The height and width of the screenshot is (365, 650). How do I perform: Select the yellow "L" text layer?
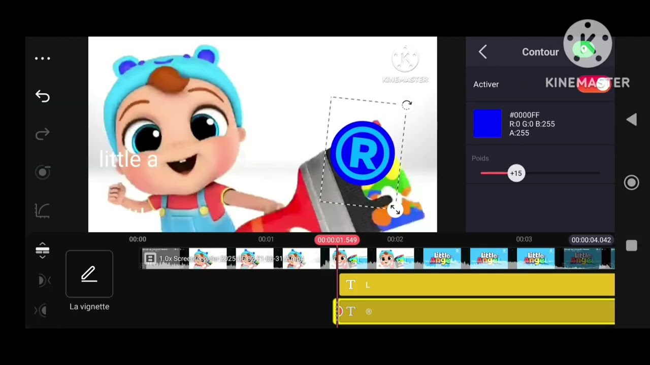click(x=477, y=285)
